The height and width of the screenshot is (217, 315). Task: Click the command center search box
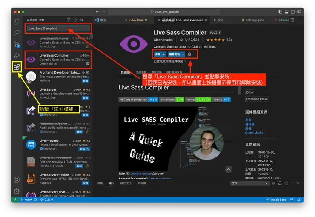pos(164,12)
